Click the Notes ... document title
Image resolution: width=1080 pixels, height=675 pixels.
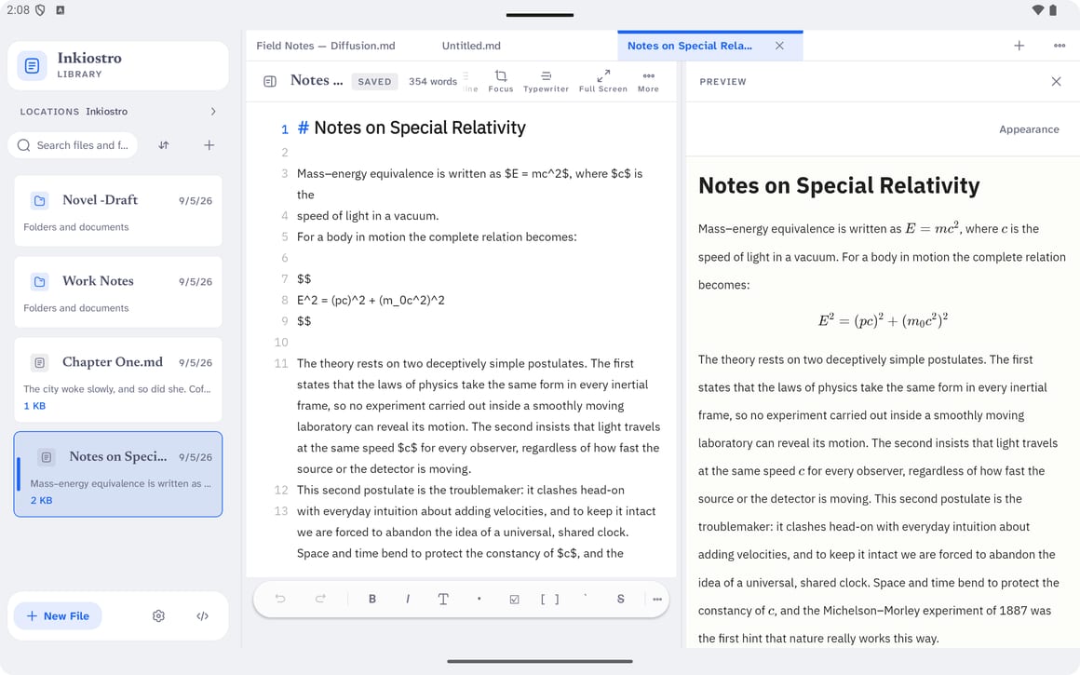317,80
